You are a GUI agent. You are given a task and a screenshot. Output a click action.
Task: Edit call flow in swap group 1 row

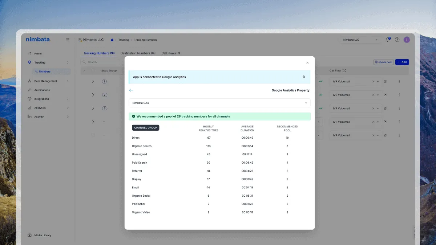[385, 81]
